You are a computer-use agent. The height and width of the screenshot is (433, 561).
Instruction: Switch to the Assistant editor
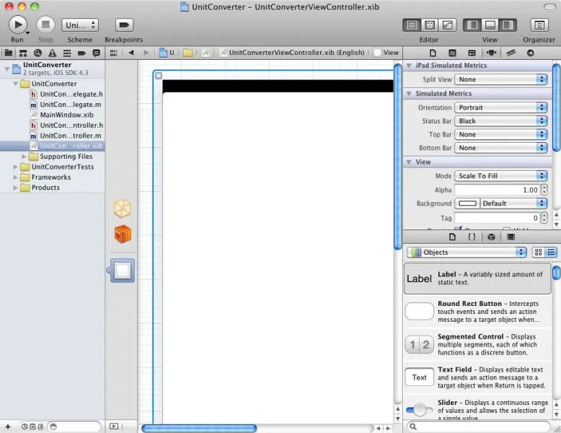click(429, 25)
